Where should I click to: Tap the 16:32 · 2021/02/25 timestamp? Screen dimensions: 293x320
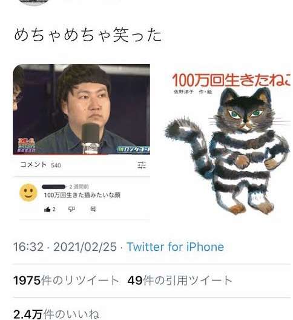point(65,247)
